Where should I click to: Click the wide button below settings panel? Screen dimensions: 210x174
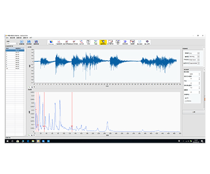click(194, 112)
